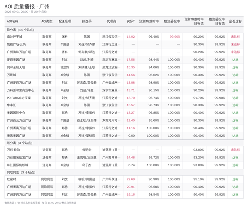This screenshot has height=207, width=248.
Task: Click the 实际T value '22.69'
Action: [131, 179]
